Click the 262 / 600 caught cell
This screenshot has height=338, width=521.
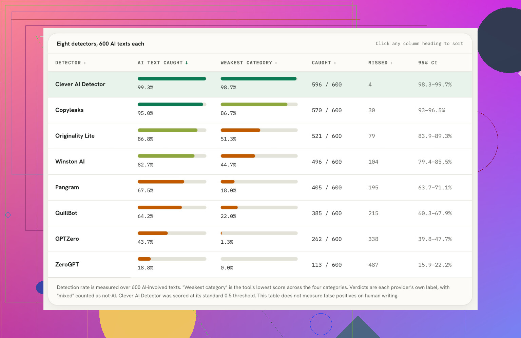327,239
